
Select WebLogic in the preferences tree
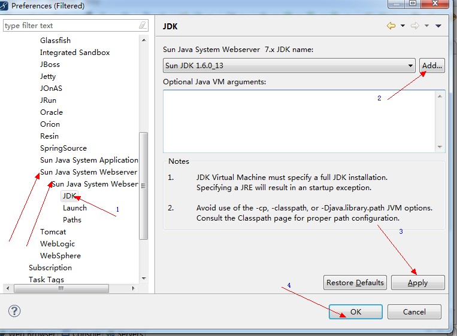57,244
